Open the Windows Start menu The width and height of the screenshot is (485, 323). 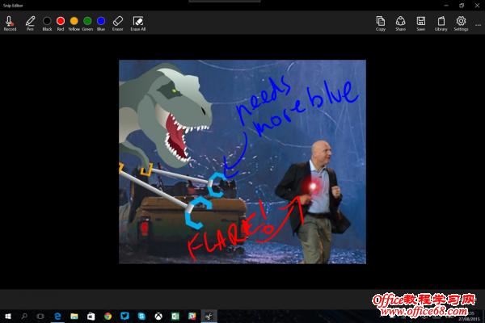tap(8, 316)
